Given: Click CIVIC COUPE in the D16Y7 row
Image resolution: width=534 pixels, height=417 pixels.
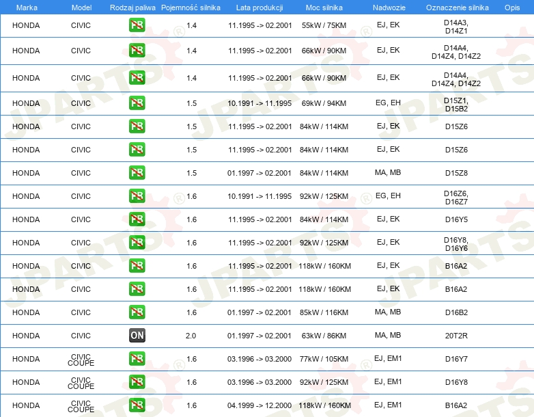Looking at the screenshot, I should pos(81,360).
